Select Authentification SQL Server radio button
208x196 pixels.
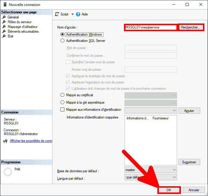(62, 41)
